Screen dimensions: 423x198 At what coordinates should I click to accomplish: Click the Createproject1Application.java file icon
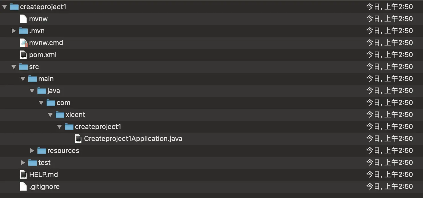click(x=78, y=139)
